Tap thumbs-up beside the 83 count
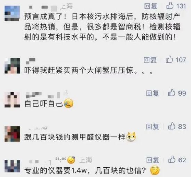191x177 pixels. click(x=172, y=126)
